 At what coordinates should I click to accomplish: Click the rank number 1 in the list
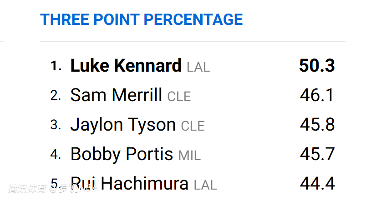point(56,66)
